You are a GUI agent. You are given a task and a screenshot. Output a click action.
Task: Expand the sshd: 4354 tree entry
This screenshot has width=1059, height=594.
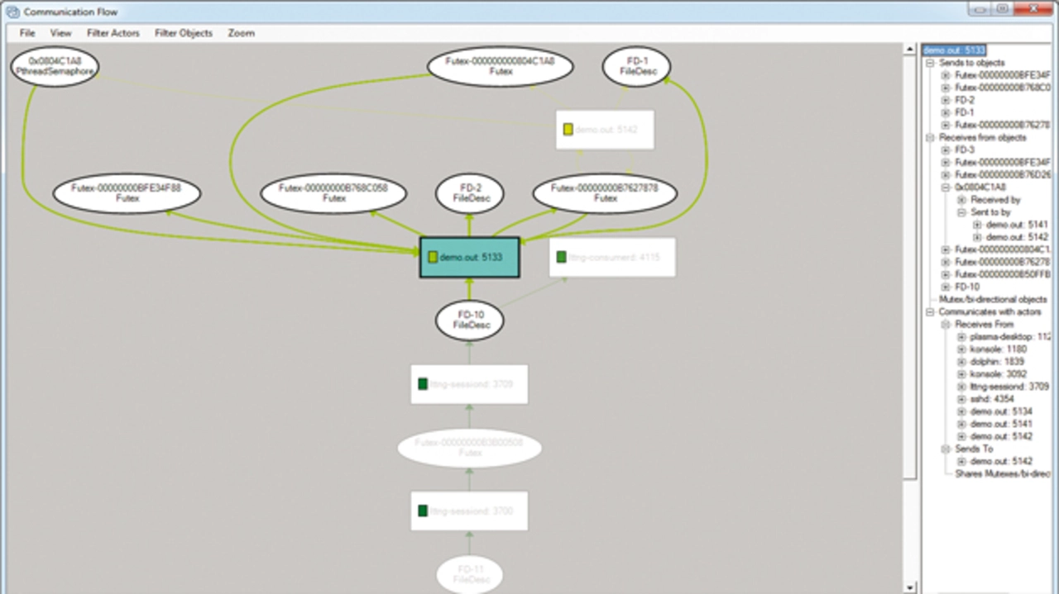coord(961,399)
